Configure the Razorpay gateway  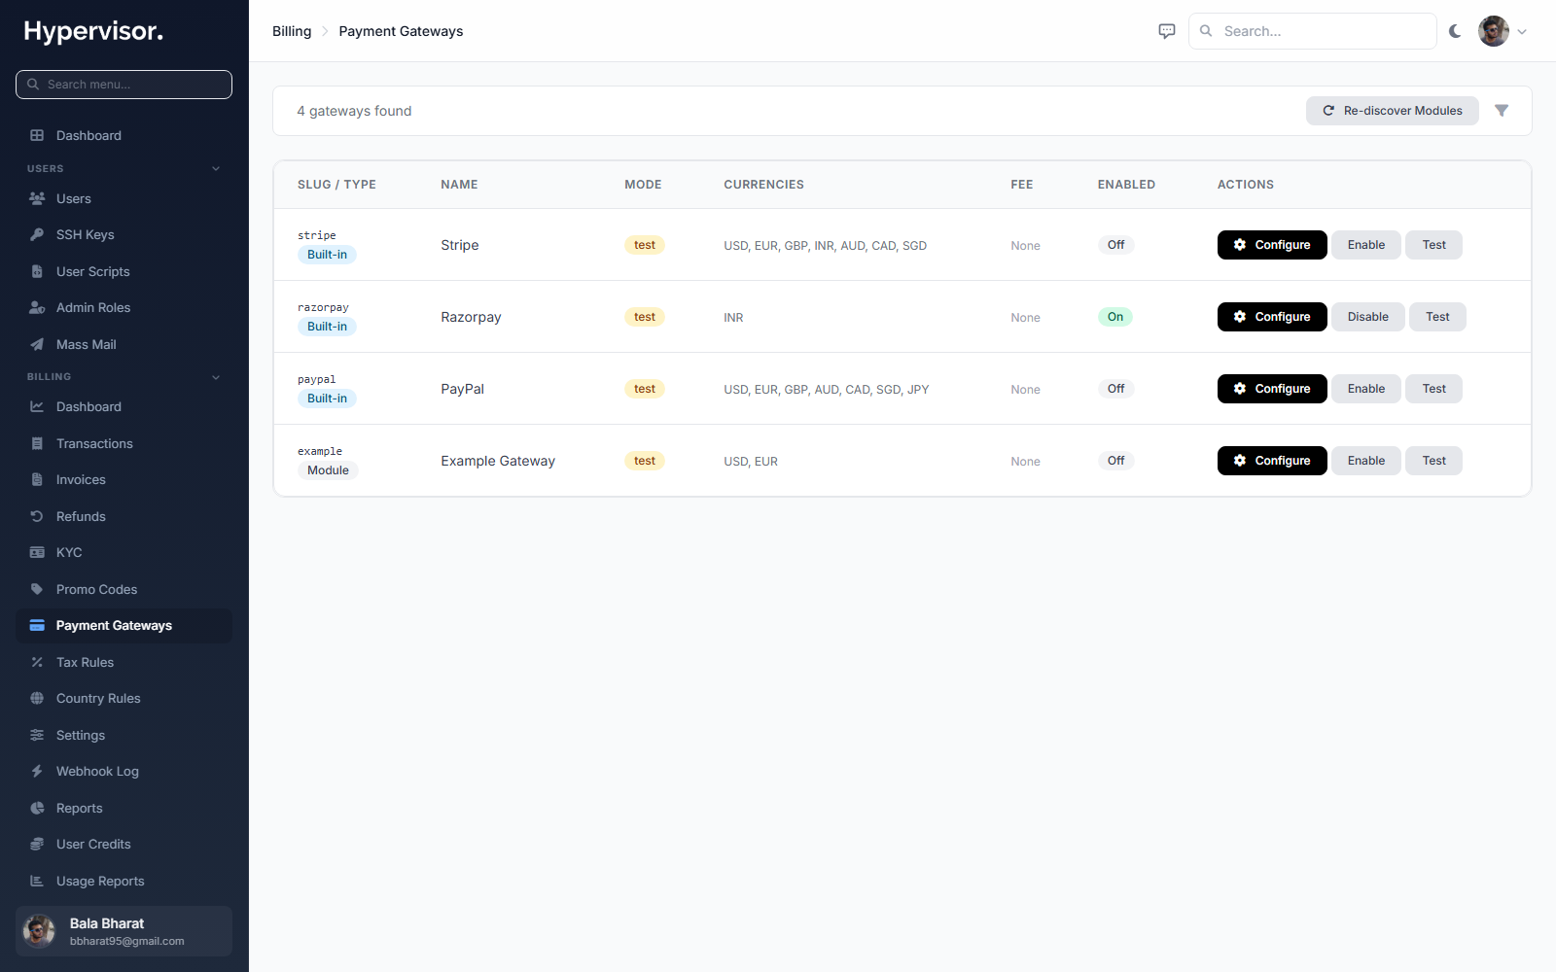coord(1272,317)
